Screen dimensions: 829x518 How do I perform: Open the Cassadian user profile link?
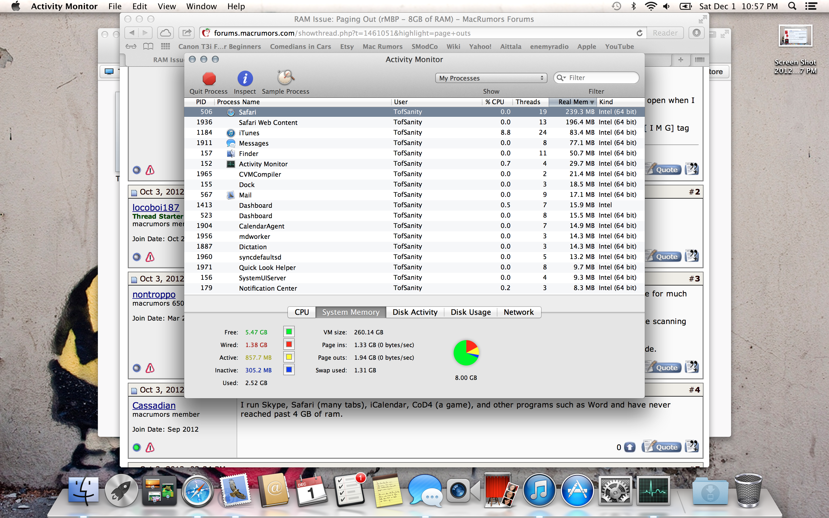pyautogui.click(x=154, y=405)
